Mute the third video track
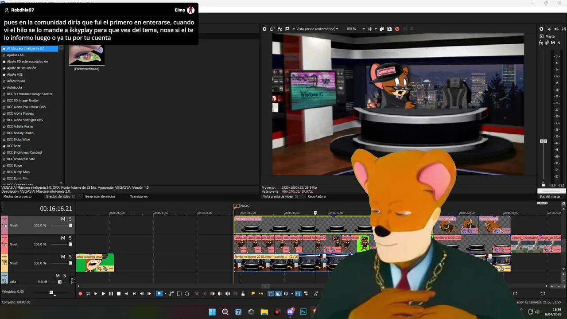Screen dimensions: 567x319 [x=63, y=257]
